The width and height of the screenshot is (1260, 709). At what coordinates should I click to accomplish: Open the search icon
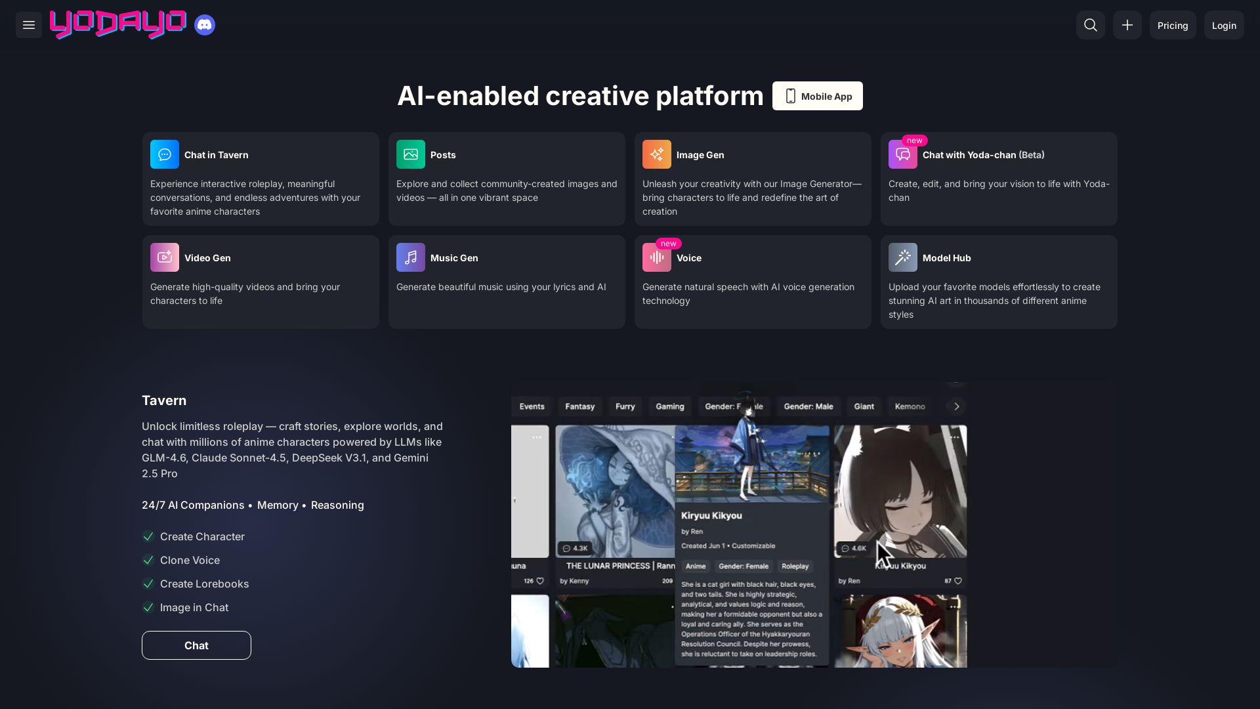(1091, 25)
